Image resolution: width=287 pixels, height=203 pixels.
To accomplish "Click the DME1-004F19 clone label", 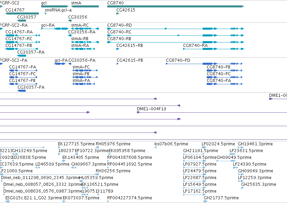I will pyautogui.click(x=151, y=109).
